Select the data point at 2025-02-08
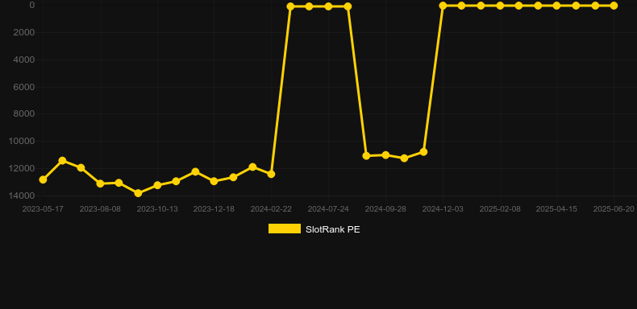This screenshot has width=637, height=309. tap(500, 6)
